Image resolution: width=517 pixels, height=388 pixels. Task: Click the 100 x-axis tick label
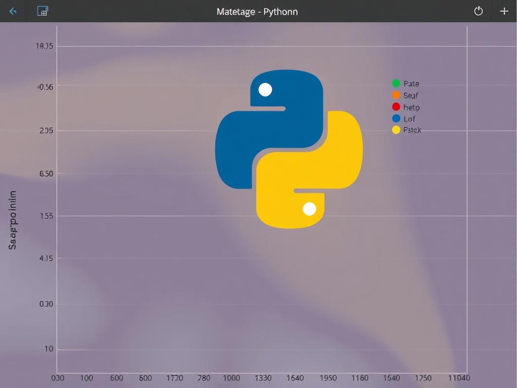point(86,378)
